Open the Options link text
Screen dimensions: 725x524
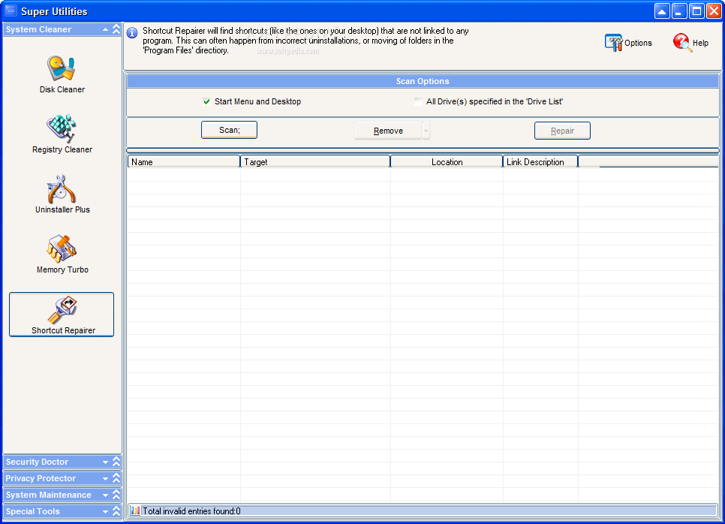pos(638,43)
